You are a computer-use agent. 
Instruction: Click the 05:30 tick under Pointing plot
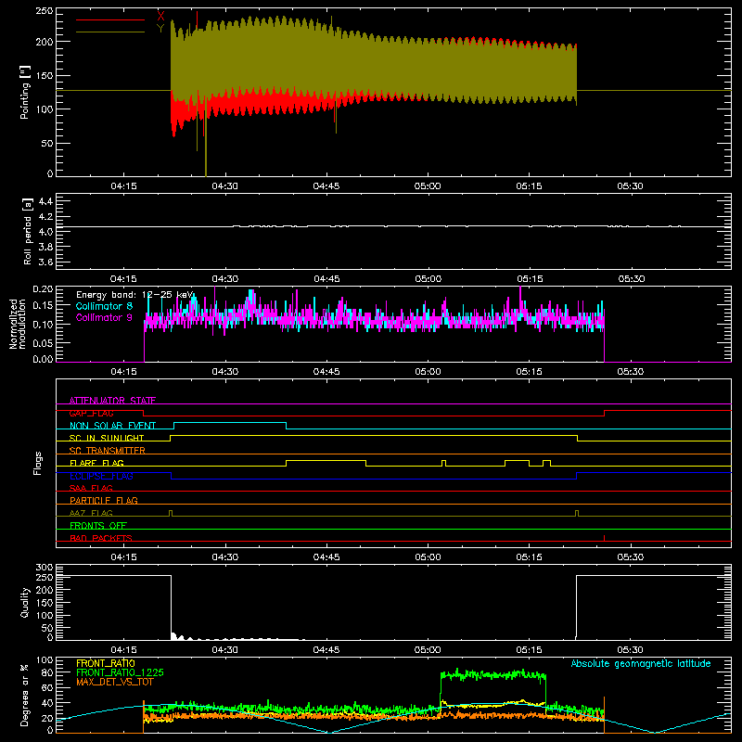tap(631, 186)
